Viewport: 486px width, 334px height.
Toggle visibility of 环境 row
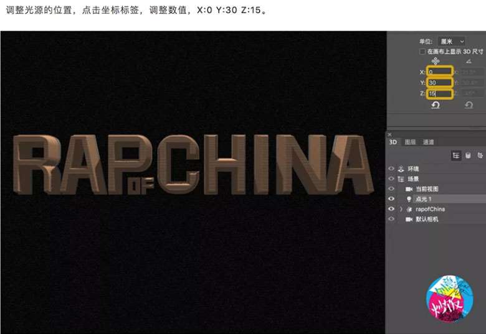tap(391, 169)
